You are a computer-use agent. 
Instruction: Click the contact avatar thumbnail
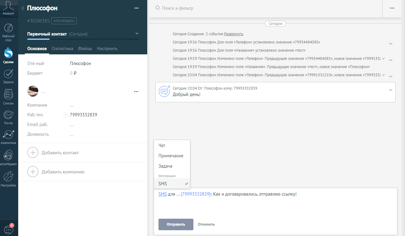pos(33,91)
